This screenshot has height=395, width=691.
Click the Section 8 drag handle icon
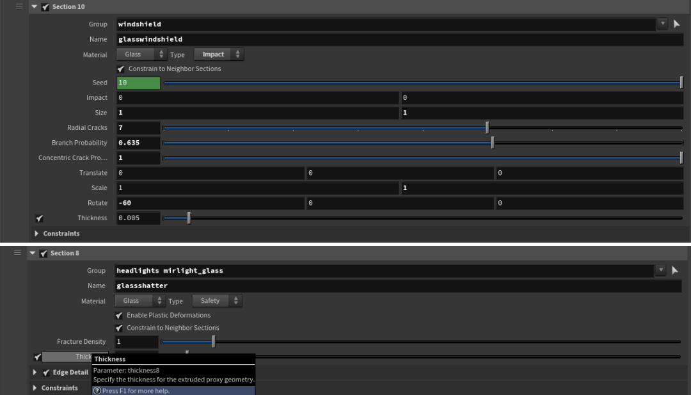(x=19, y=253)
